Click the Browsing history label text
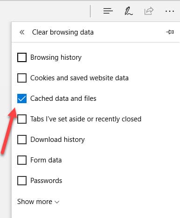 pyautogui.click(x=56, y=57)
